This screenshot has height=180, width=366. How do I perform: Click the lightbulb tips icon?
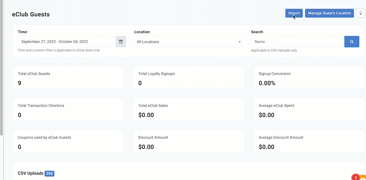click(360, 13)
